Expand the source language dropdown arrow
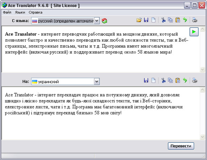The width and height of the screenshot is (207, 160). pos(97,21)
